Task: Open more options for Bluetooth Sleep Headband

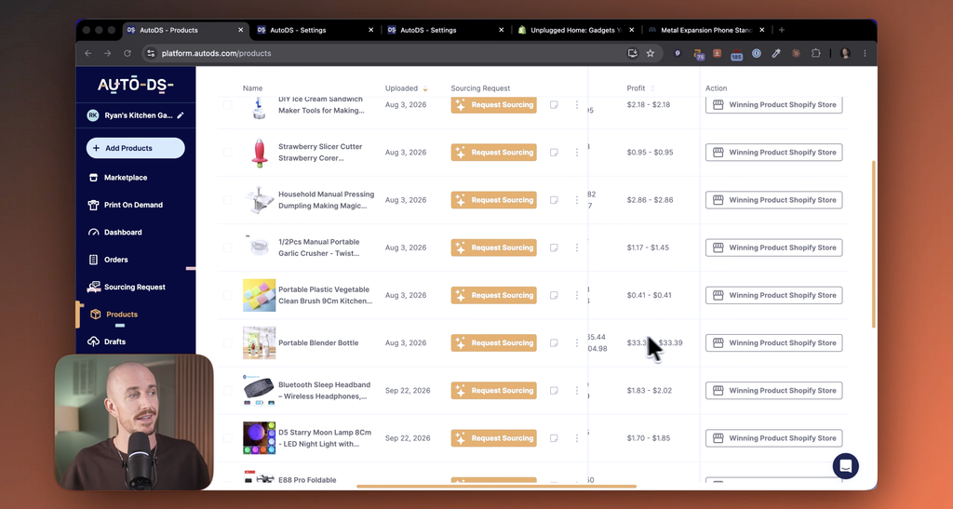Action: [x=577, y=391]
